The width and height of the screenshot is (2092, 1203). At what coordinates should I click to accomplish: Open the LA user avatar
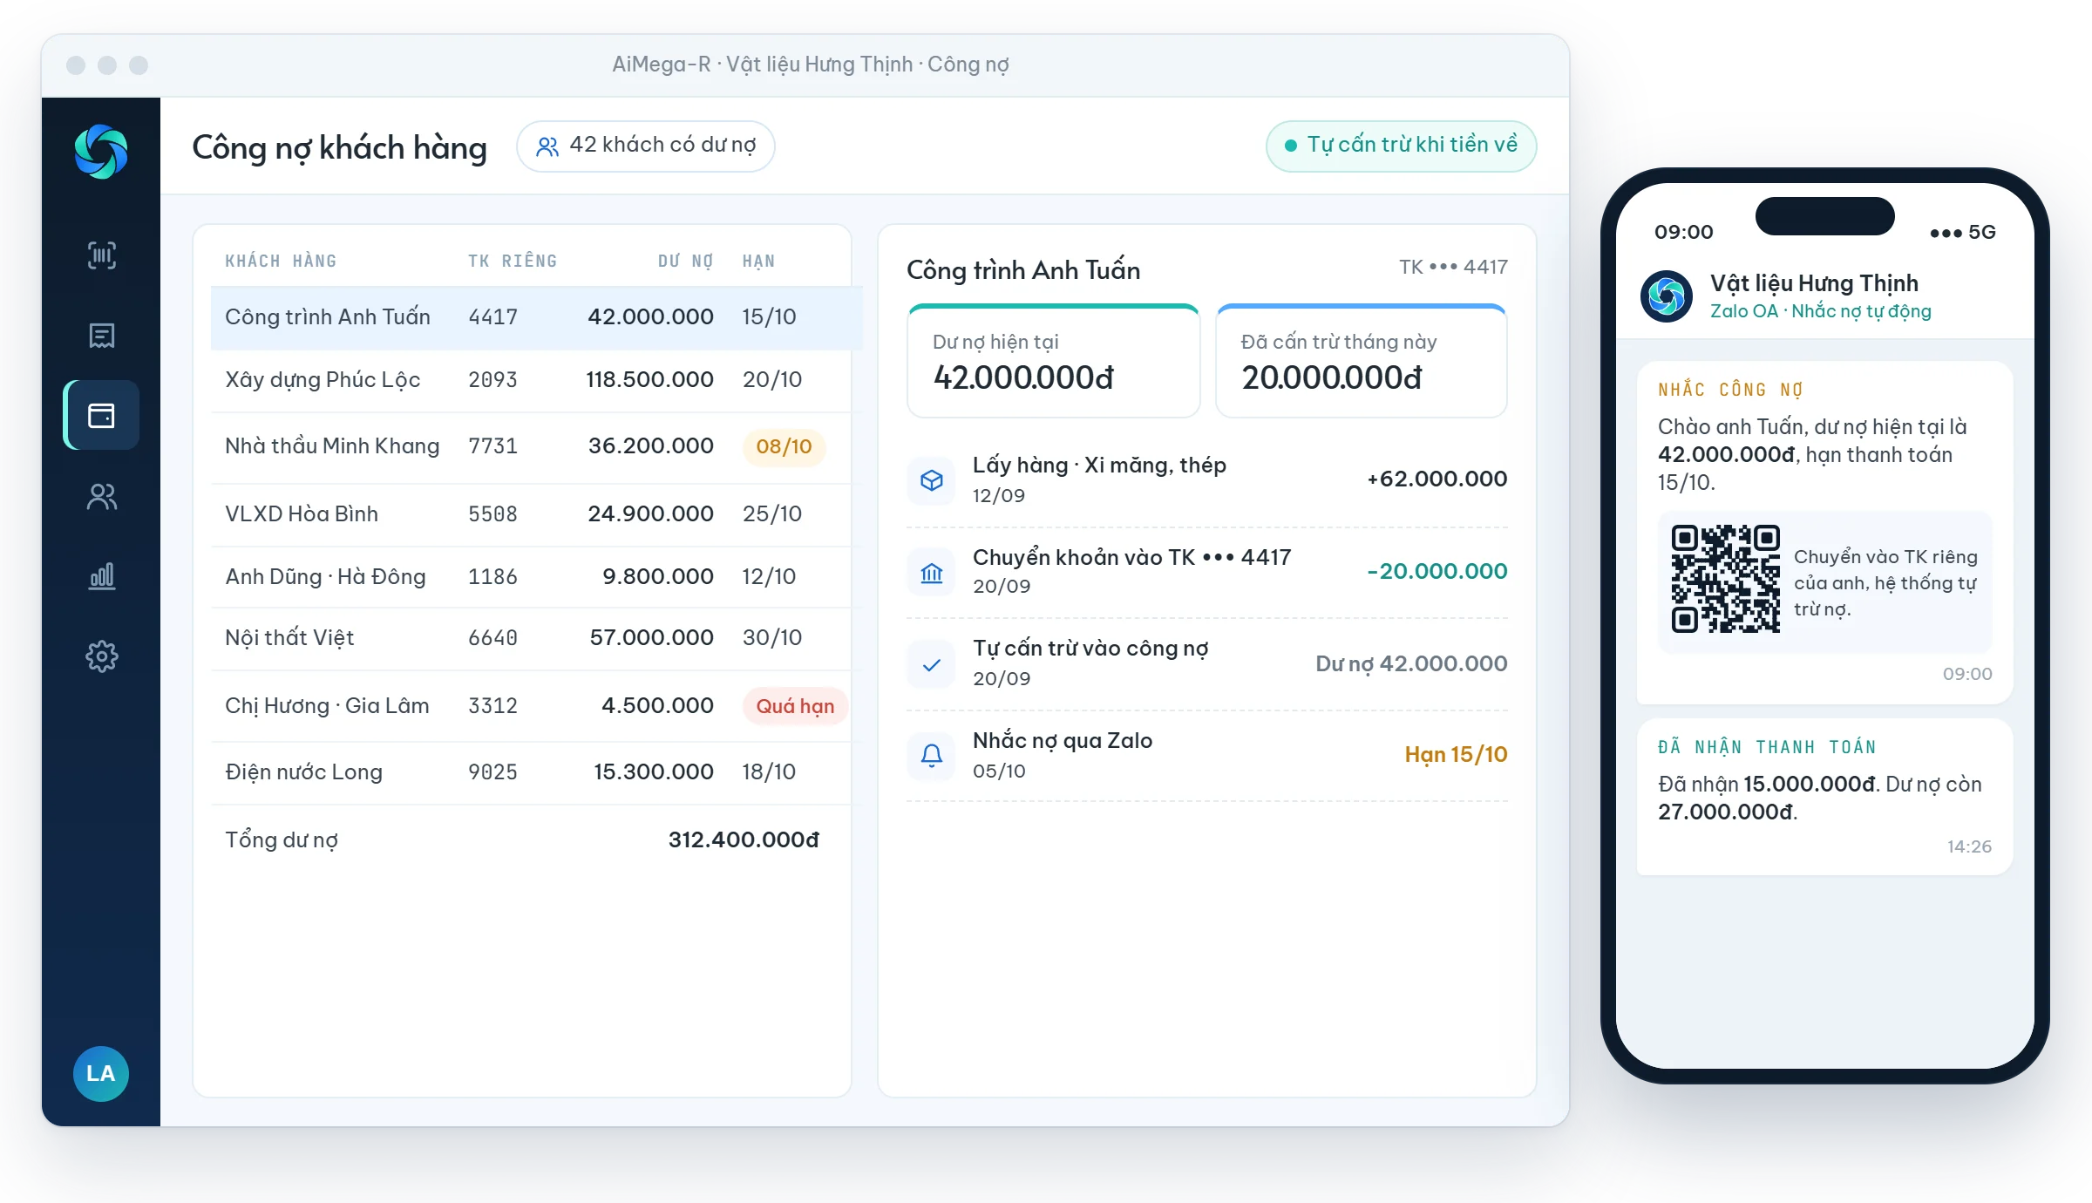coord(101,1073)
